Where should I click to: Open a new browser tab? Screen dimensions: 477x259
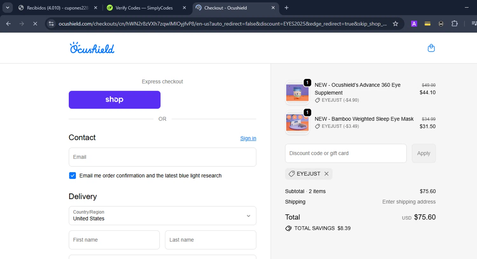click(x=287, y=8)
